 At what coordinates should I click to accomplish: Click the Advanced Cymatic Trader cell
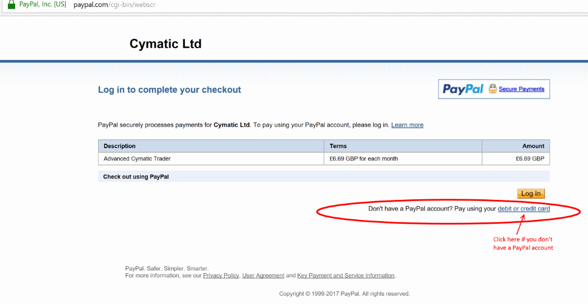click(211, 159)
